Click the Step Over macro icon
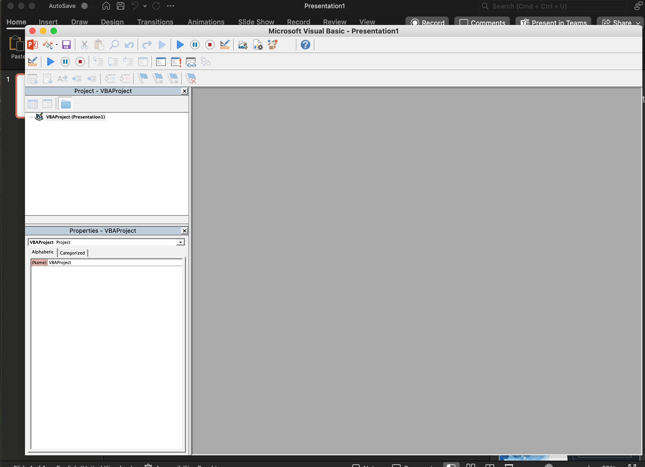Screen dimensions: 645x467 114,62
